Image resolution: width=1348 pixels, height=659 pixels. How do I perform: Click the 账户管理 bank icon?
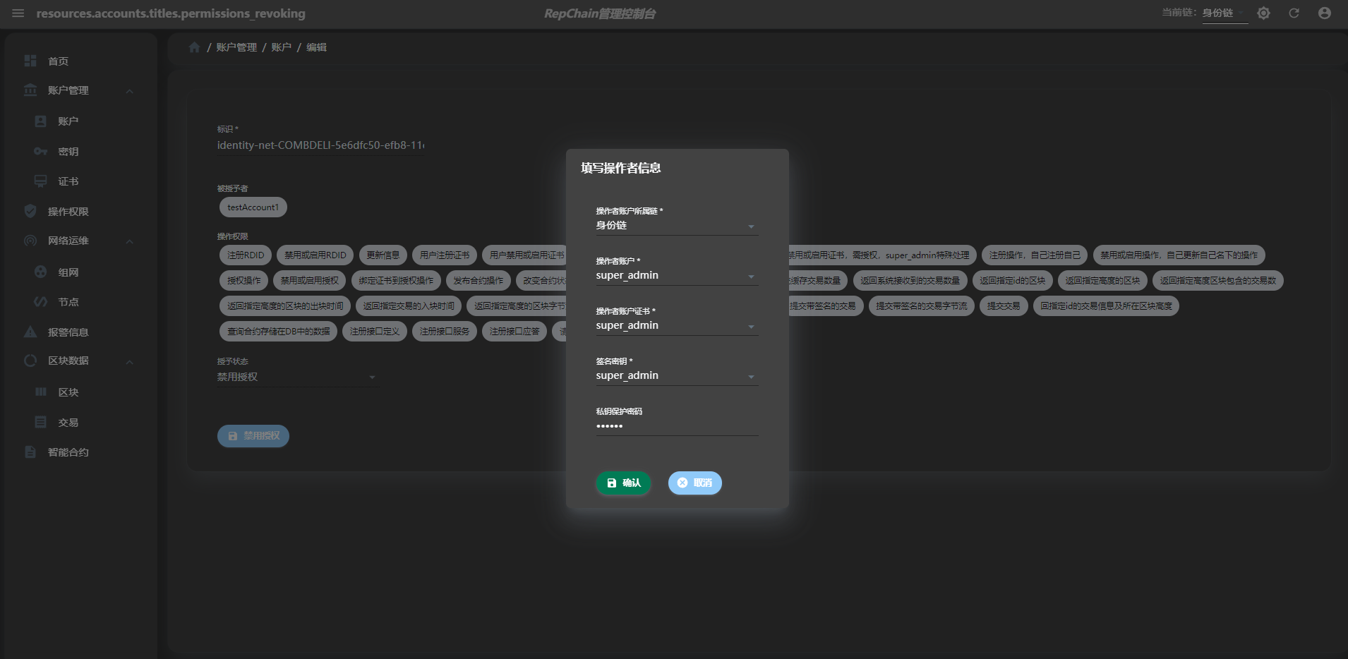pos(30,90)
